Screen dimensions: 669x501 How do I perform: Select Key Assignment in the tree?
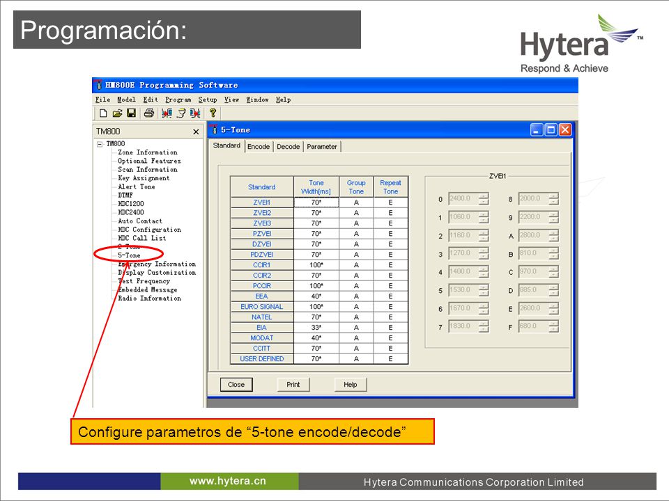coord(144,178)
